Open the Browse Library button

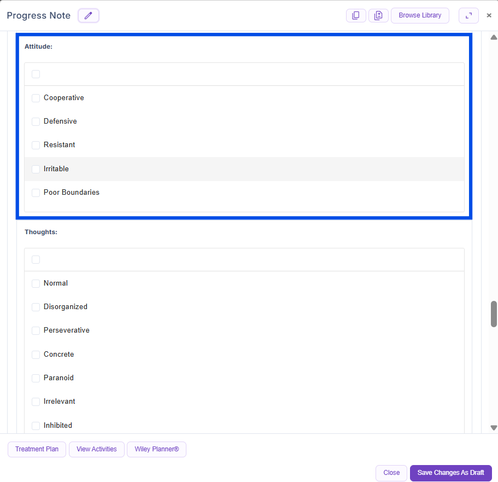(x=420, y=15)
